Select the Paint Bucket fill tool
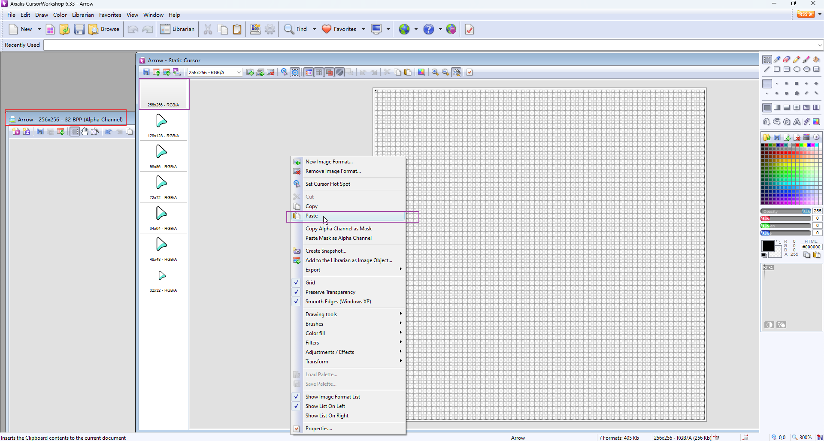824x441 pixels. click(816, 60)
